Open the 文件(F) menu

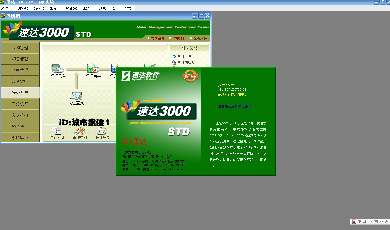pos(7,8)
